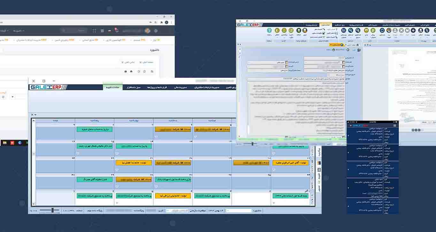Switch to the امکانات تقویم ribbon tab
The width and height of the screenshot is (436, 232).
pos(112,87)
